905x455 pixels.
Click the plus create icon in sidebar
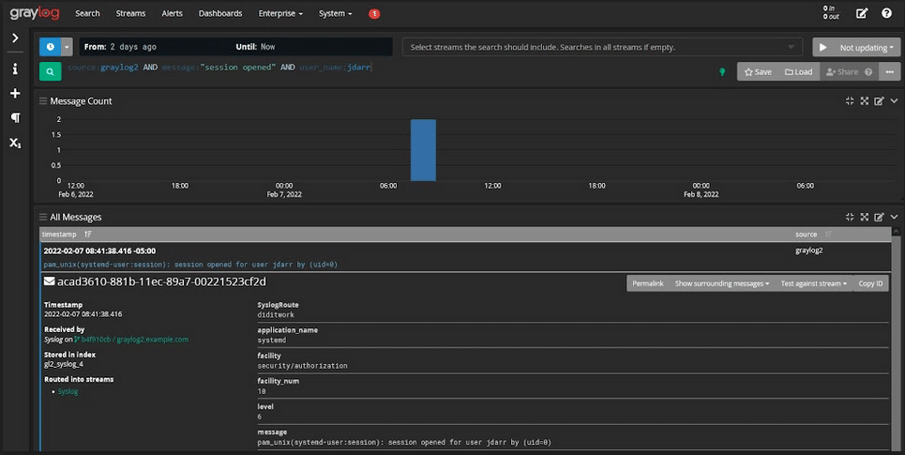(15, 94)
